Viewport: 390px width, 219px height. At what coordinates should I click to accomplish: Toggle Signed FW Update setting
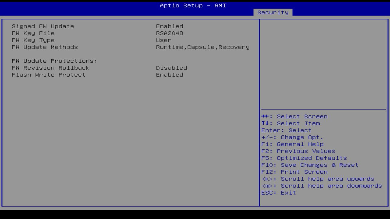(169, 26)
